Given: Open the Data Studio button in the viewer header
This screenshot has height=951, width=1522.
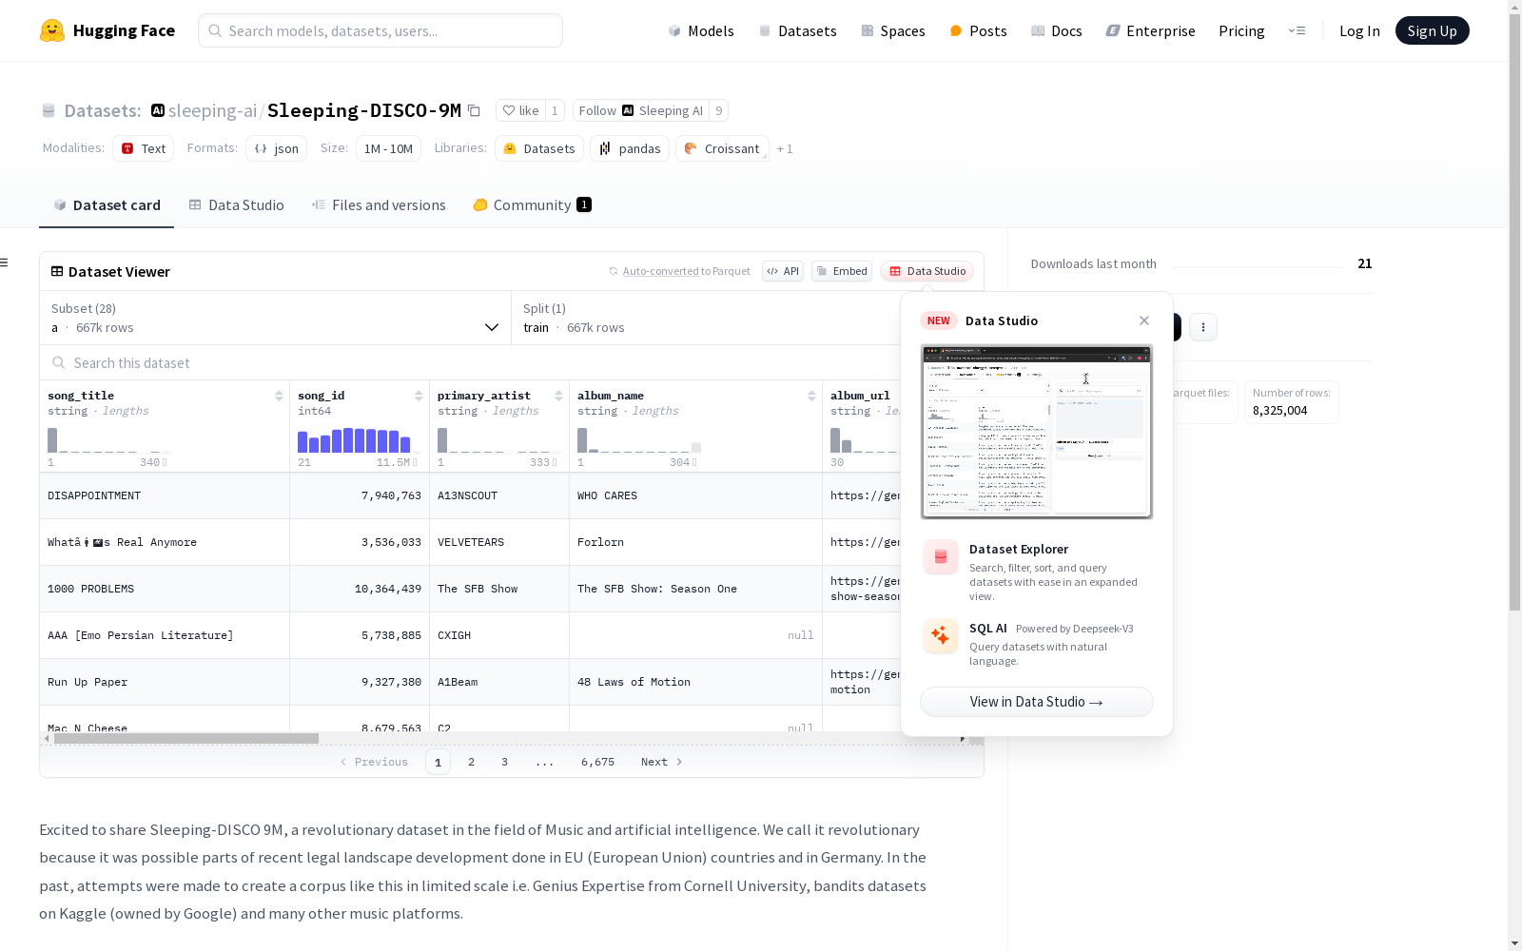Looking at the screenshot, I should click(927, 271).
